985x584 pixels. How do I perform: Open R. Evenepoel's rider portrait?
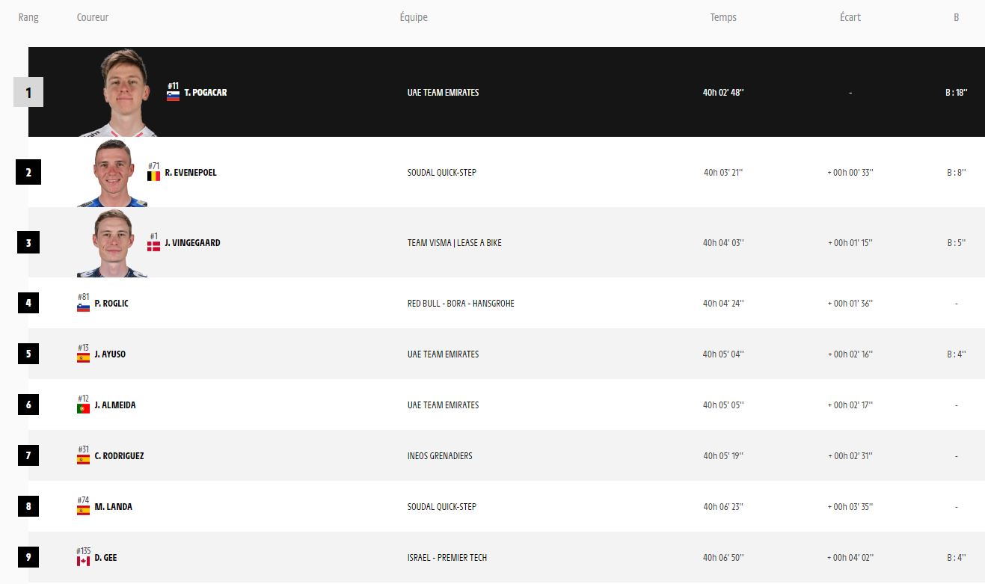(113, 173)
